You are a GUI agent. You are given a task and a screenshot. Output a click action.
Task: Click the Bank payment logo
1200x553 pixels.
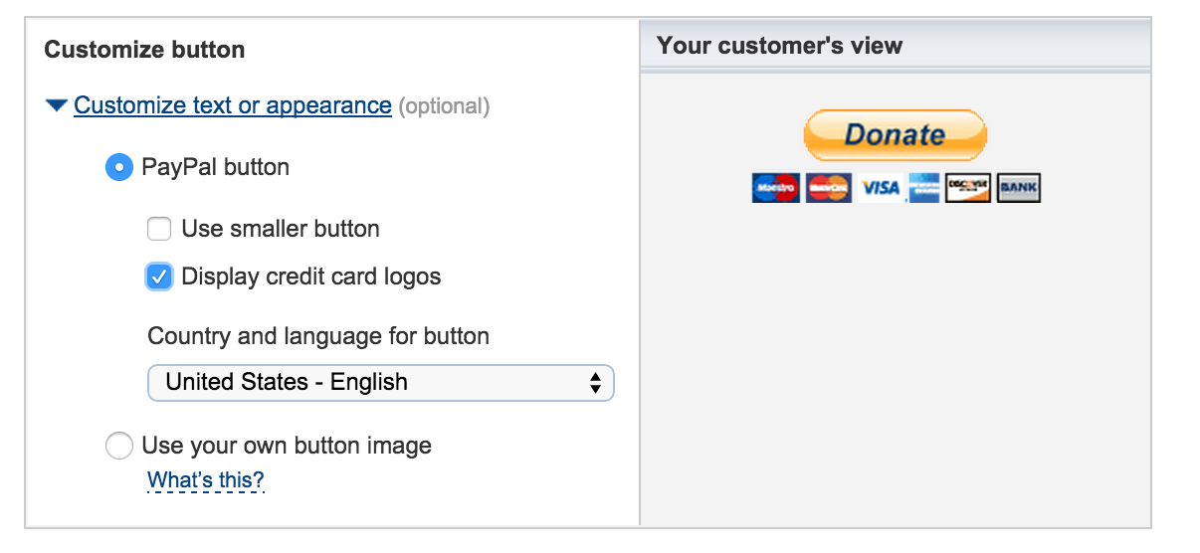1018,187
